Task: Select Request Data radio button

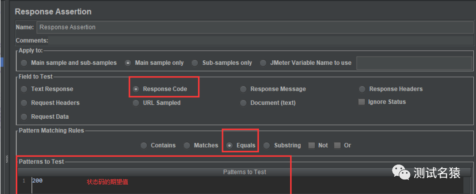Action: 24,116
